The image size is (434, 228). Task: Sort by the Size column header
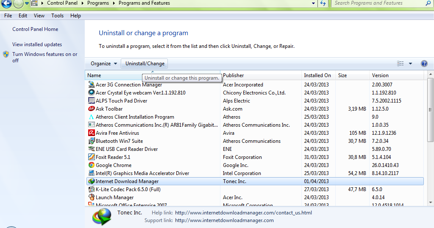pos(352,75)
